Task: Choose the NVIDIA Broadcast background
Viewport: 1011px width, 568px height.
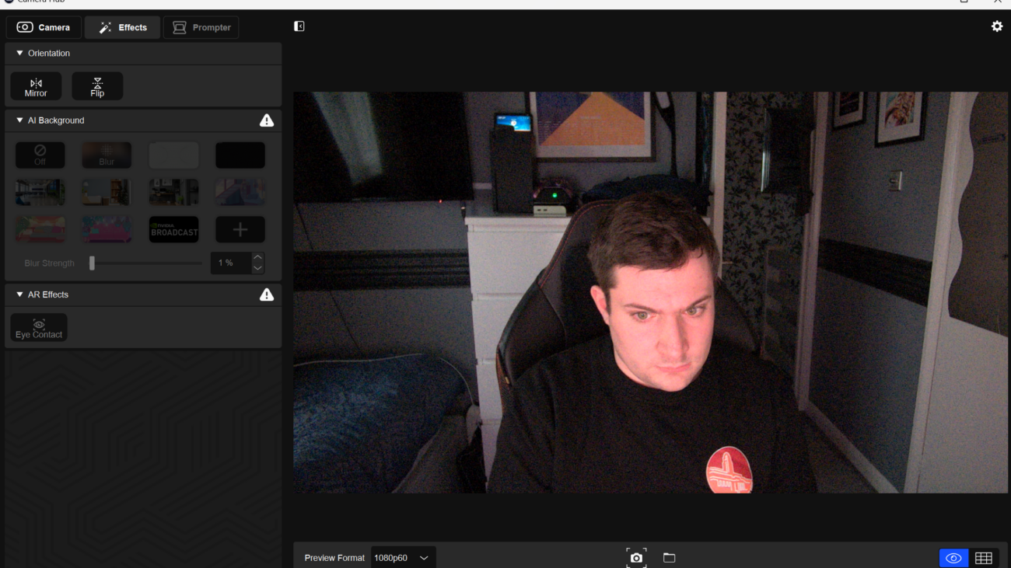Action: (x=173, y=229)
